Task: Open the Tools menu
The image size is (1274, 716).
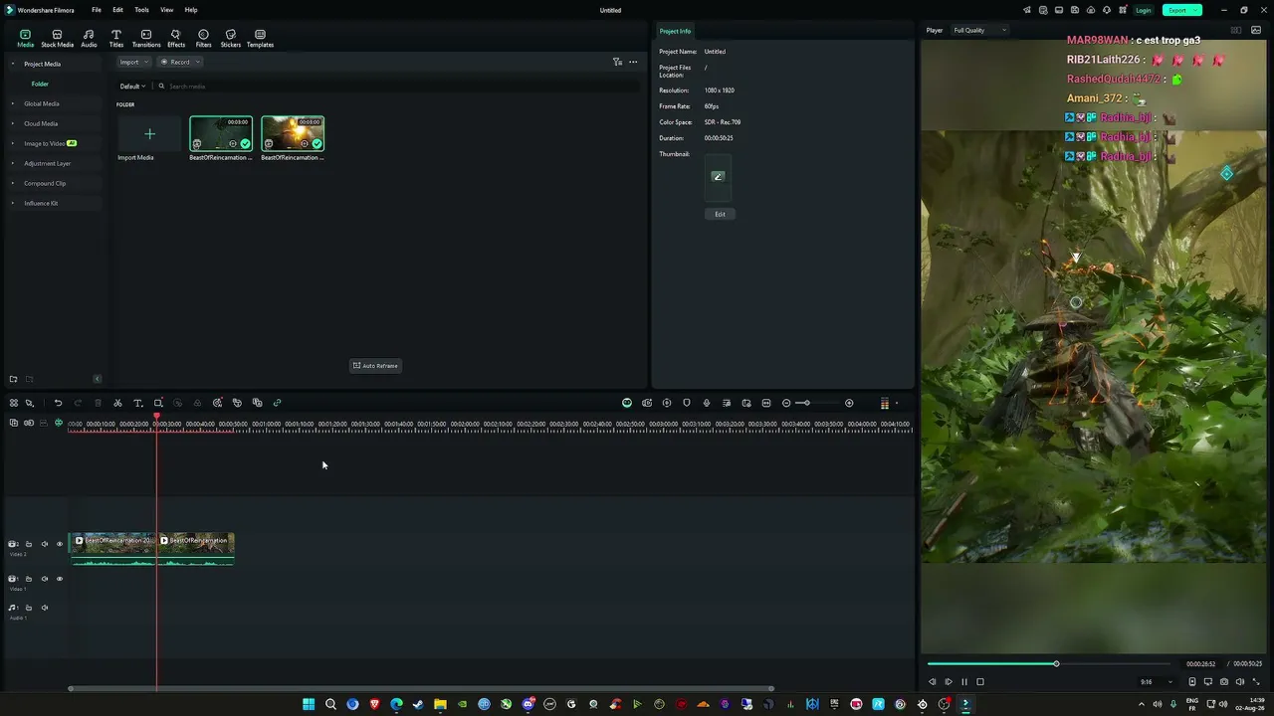Action: tap(142, 10)
